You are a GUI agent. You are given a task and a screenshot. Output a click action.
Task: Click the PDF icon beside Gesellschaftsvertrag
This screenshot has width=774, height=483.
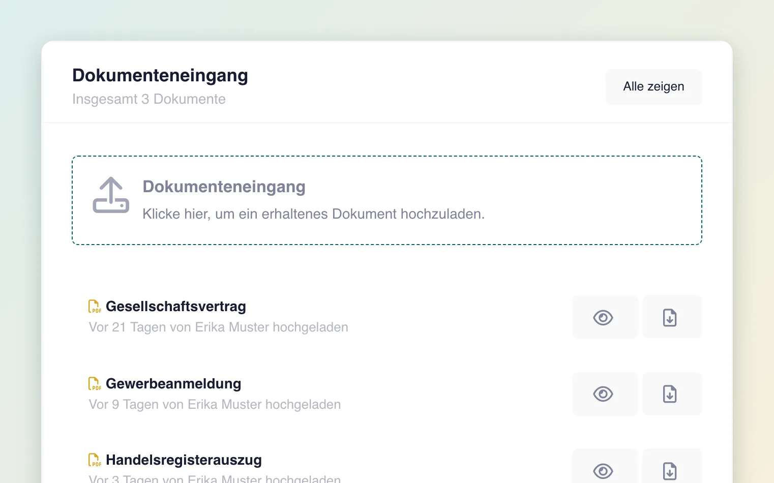click(x=95, y=307)
